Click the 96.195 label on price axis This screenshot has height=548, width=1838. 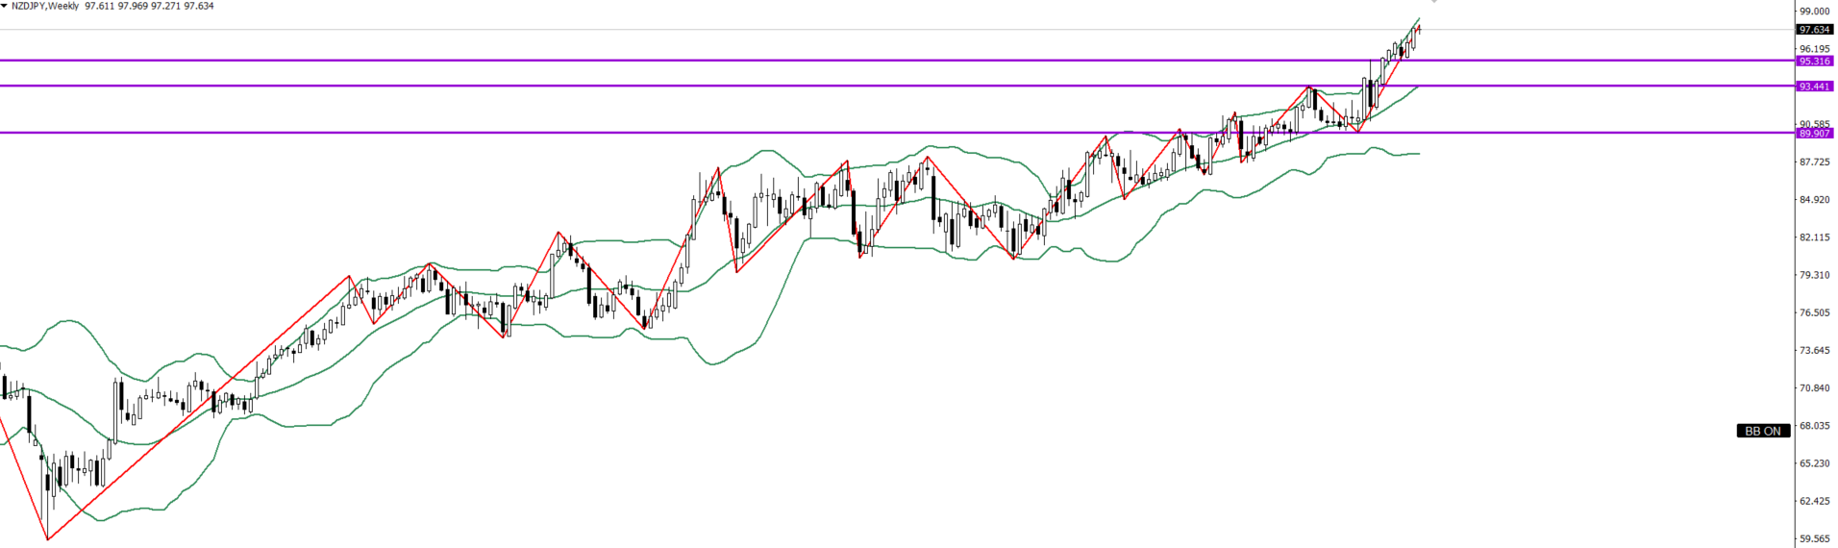1814,49
